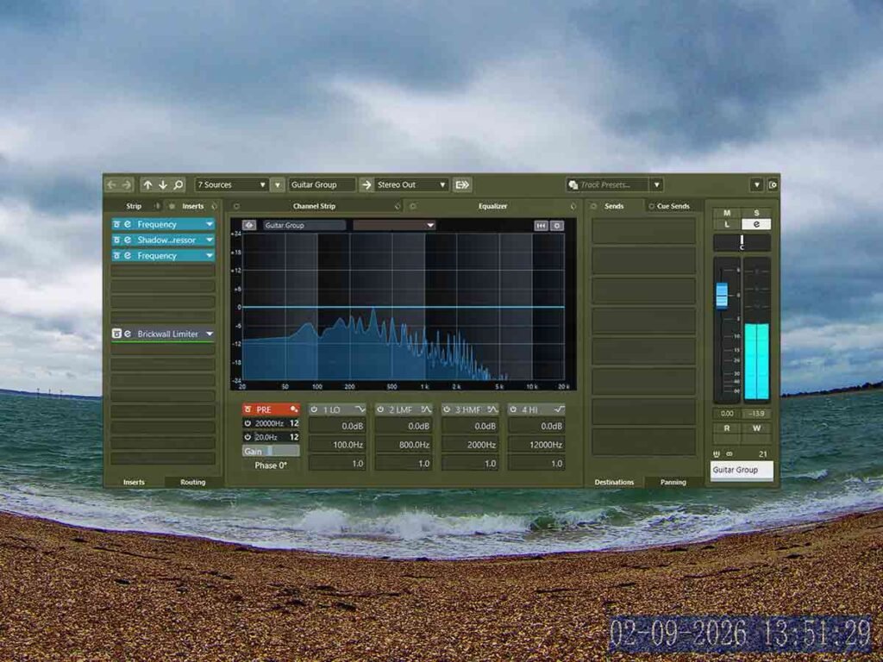Click the search magnifier icon in toolbar
Image resolution: width=883 pixels, height=662 pixels.
tap(178, 184)
